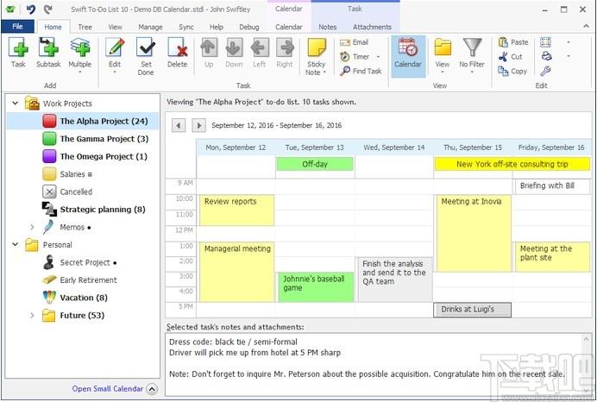Open the No Filter funnel menu

(472, 55)
